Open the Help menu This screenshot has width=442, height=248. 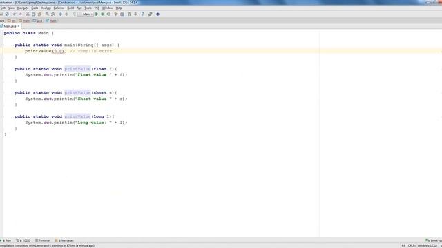(x=119, y=8)
